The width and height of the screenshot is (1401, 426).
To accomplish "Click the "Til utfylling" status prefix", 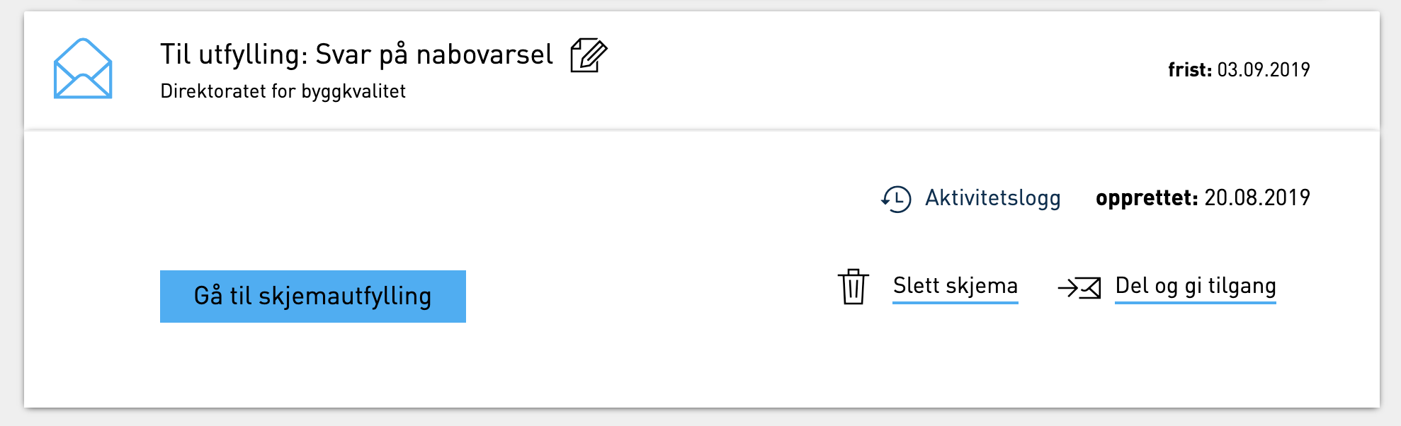I will click(233, 54).
